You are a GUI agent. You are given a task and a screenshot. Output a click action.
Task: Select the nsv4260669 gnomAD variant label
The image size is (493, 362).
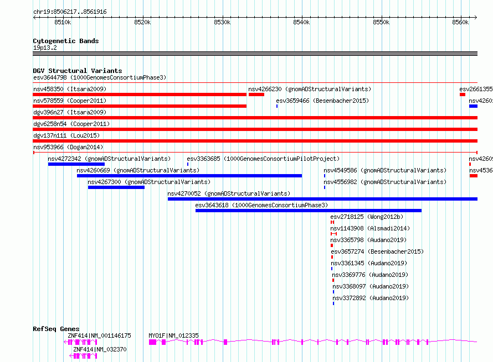click(x=138, y=170)
